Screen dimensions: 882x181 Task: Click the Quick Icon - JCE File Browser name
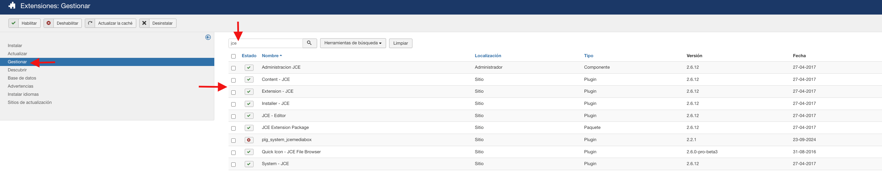[x=291, y=152]
